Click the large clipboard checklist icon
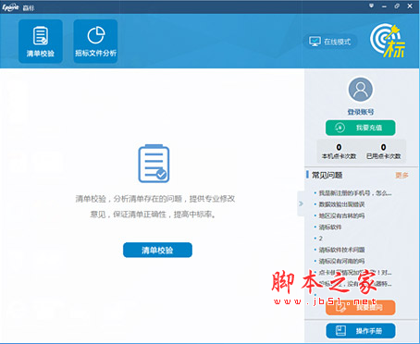Screen dimensions: 420x344 [x=154, y=164]
